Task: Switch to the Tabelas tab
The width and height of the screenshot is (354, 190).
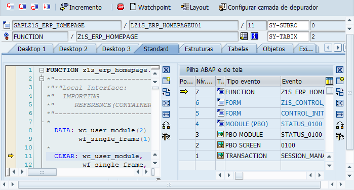Action: 238,49
